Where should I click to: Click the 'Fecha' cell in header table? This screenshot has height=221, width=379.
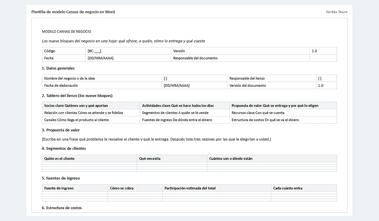64,58
